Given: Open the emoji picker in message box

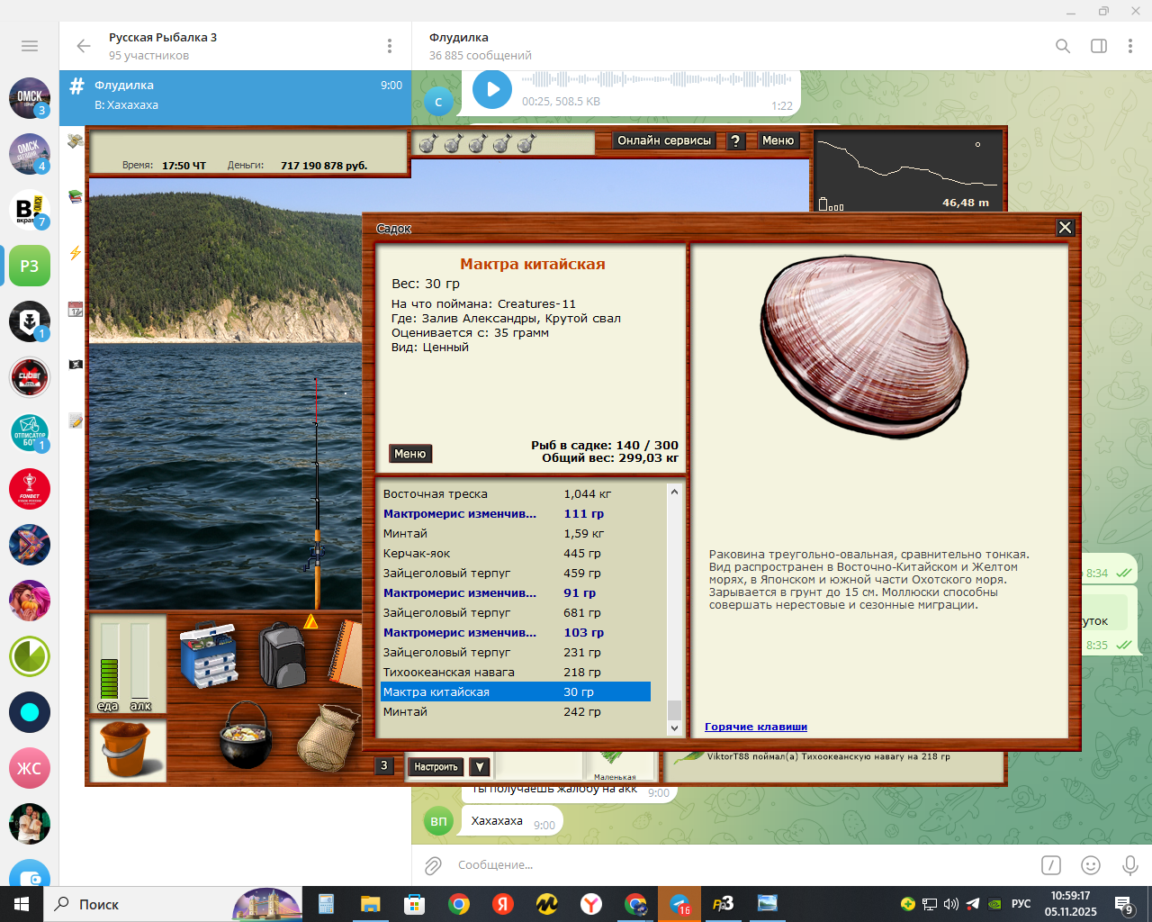Looking at the screenshot, I should point(1090,865).
